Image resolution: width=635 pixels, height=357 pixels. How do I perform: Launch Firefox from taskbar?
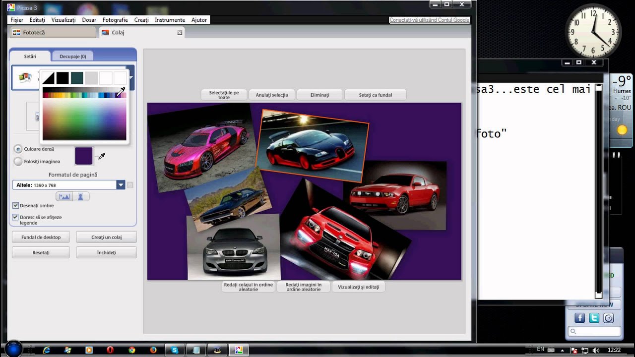pos(153,350)
